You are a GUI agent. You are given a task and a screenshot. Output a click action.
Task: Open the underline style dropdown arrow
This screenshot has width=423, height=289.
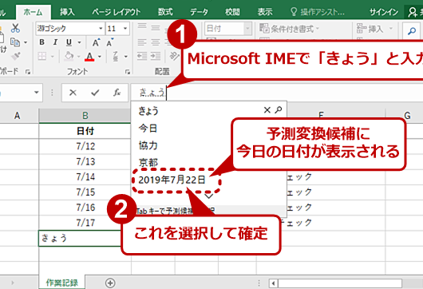(x=79, y=42)
